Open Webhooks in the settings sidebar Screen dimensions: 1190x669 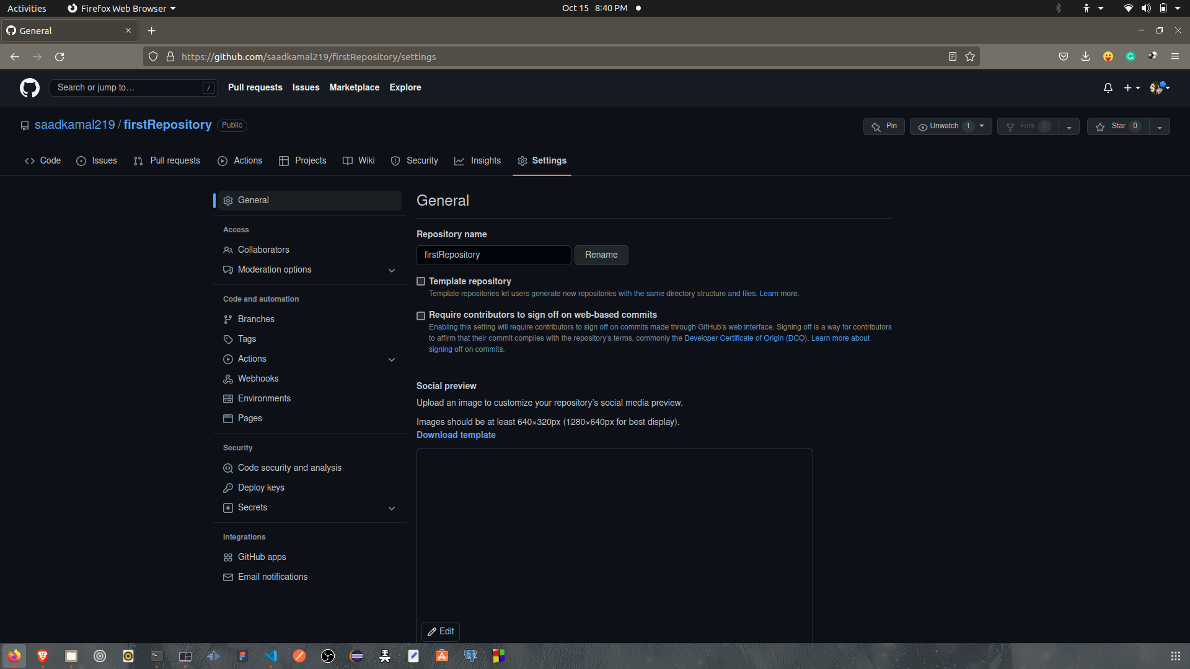click(x=258, y=378)
